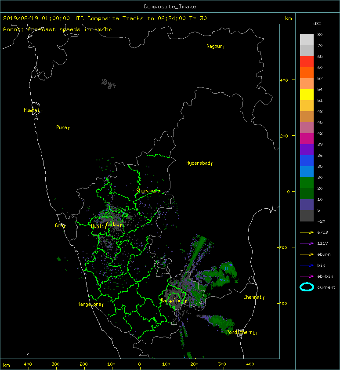340x370 pixels.
Task: Select the red color swatch below 65 dBZ
Action: click(307, 62)
